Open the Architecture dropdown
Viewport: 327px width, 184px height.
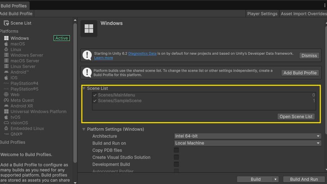click(x=248, y=136)
